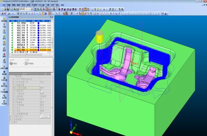
Task: Click the Save disk icon in toolbar
Action: [8, 9]
